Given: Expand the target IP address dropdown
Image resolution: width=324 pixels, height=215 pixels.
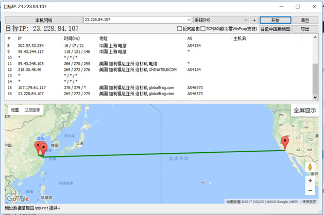Looking at the screenshot, I should 189,20.
